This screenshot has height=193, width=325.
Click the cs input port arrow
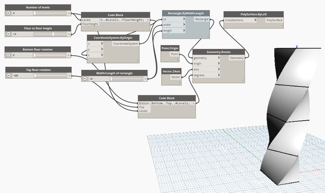tap(184, 19)
